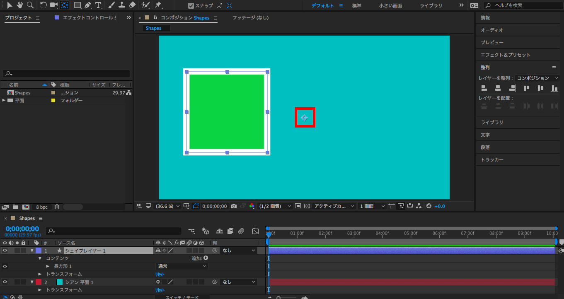This screenshot has width=564, height=299.
Task: Select the Puppet Pin tool
Action: coord(158,5)
